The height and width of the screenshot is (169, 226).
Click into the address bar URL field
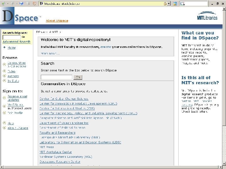103,3
